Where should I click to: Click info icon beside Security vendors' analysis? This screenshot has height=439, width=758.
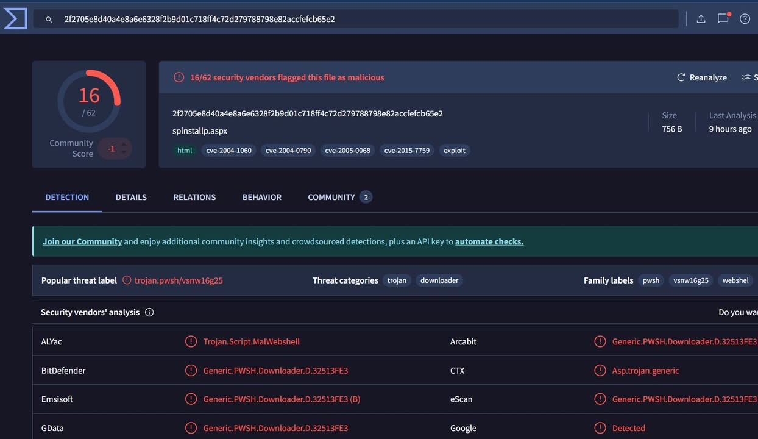[x=149, y=312]
